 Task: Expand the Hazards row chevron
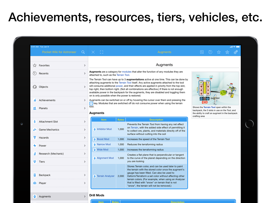point(85,137)
